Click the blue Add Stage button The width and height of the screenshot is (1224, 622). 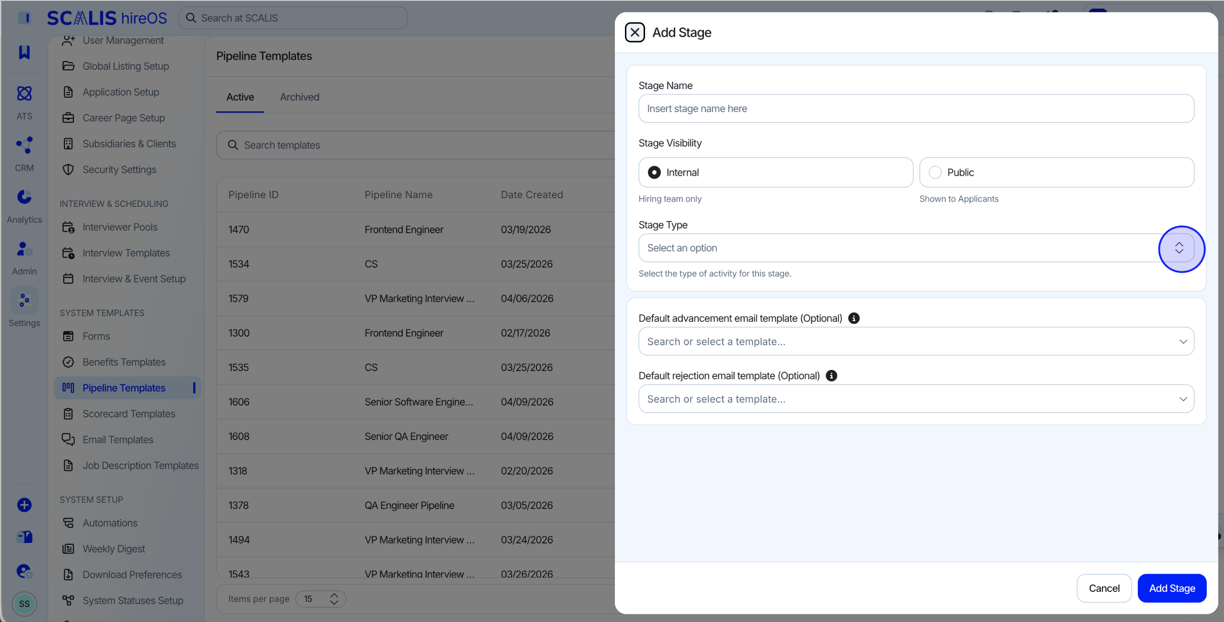click(1172, 588)
